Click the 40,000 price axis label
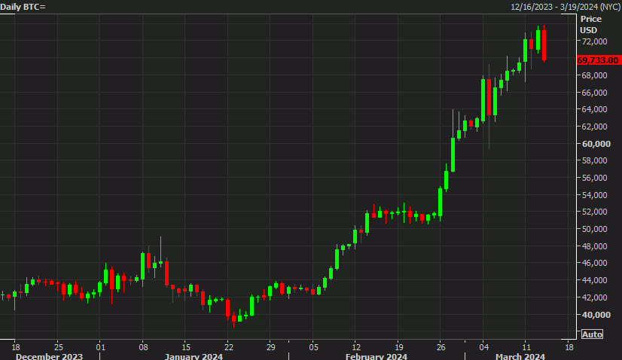 pos(593,315)
